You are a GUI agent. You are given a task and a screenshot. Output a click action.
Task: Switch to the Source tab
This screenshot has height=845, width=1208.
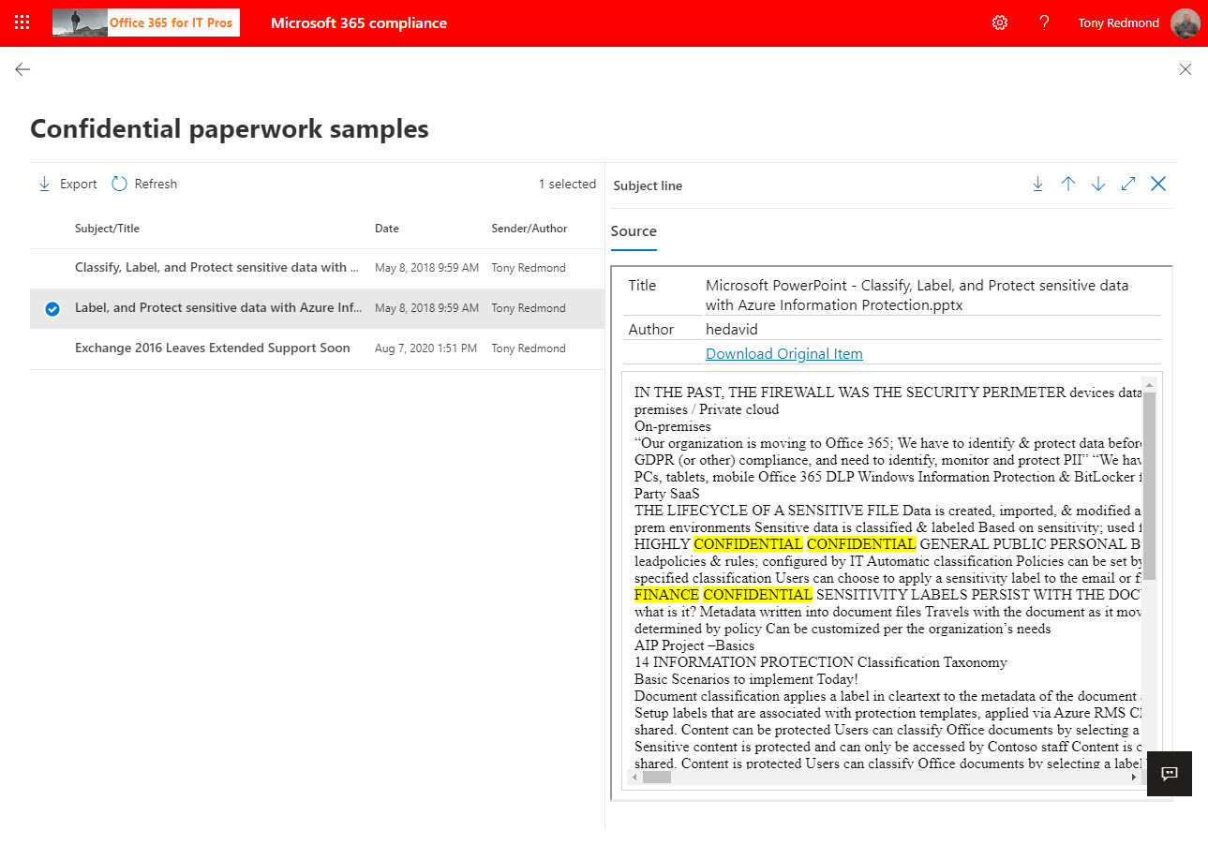coord(634,231)
